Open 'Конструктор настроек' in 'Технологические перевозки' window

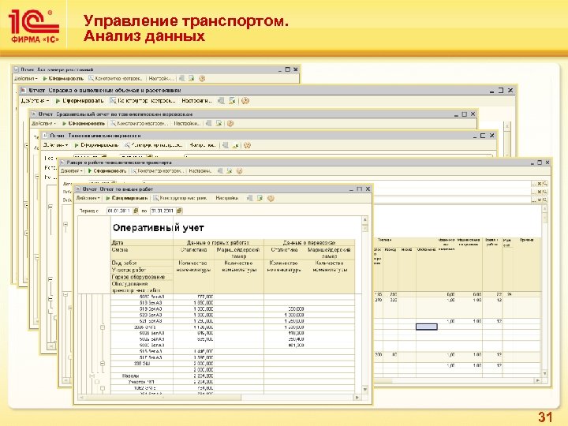(x=154, y=145)
